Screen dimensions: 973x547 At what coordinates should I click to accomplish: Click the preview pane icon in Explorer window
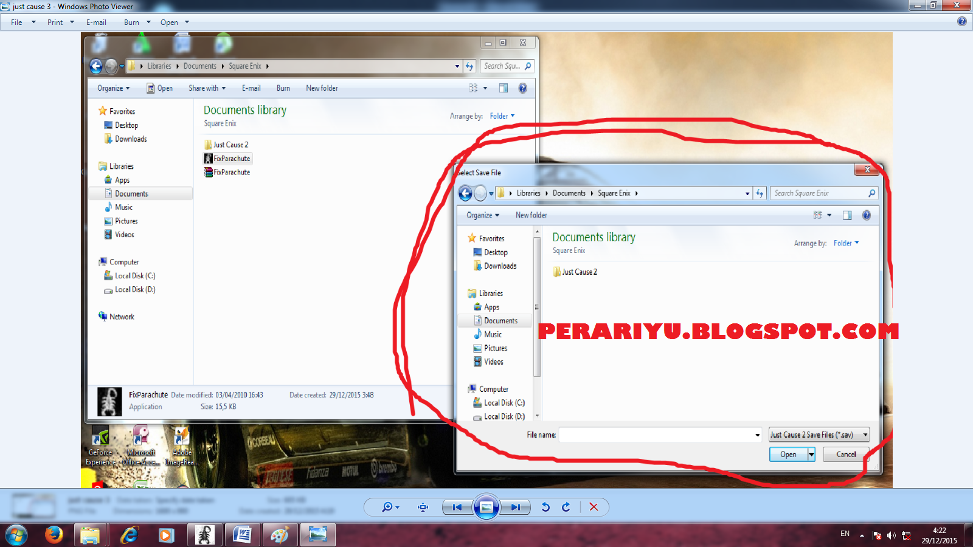pos(504,88)
